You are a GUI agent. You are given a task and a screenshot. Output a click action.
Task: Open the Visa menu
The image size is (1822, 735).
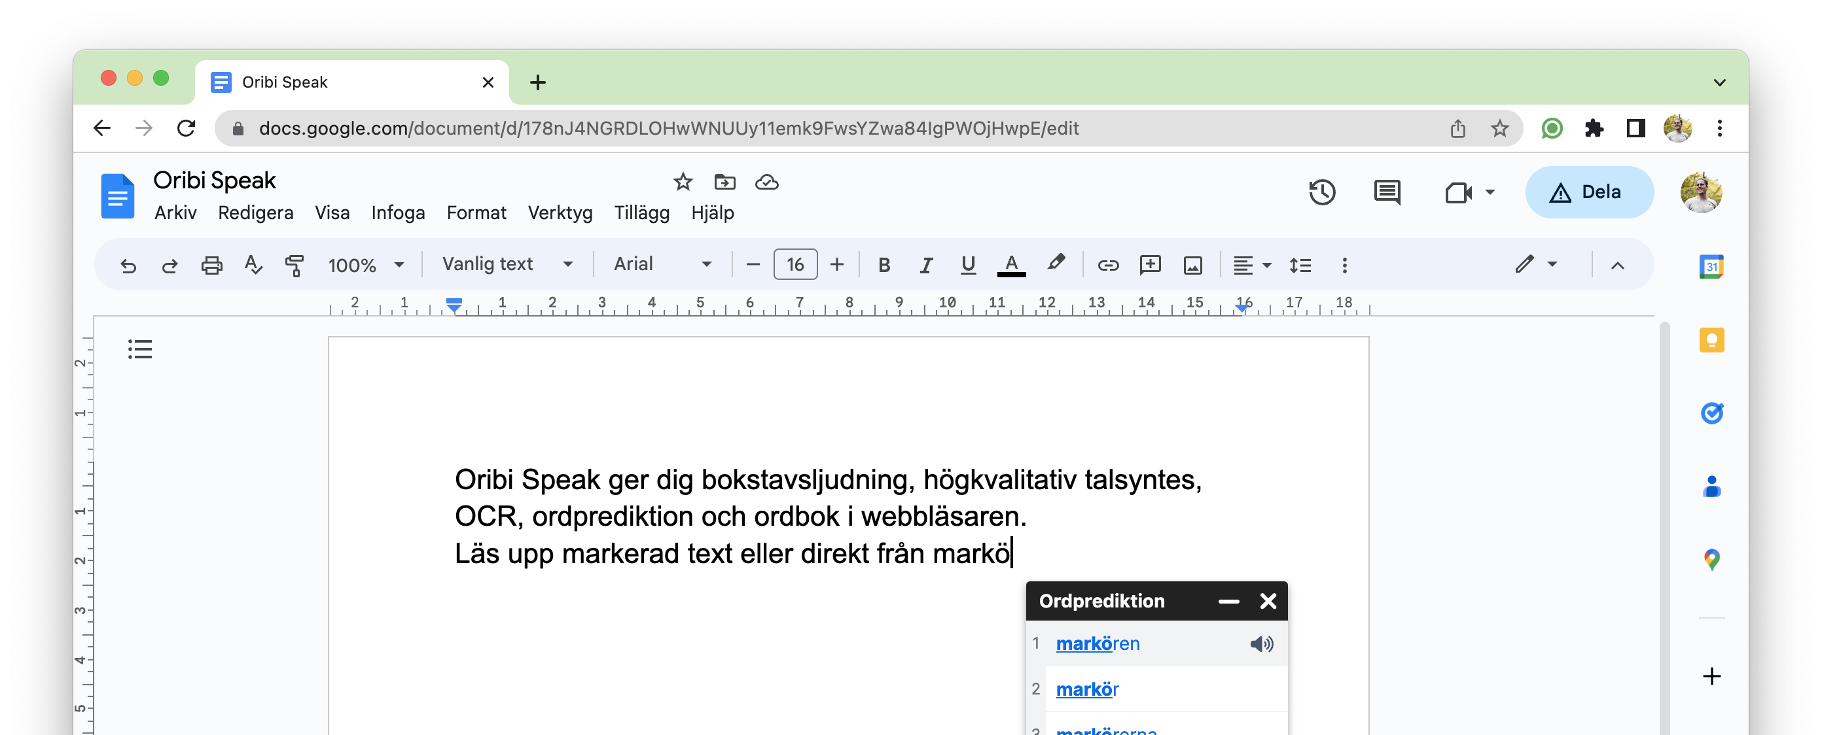[332, 213]
